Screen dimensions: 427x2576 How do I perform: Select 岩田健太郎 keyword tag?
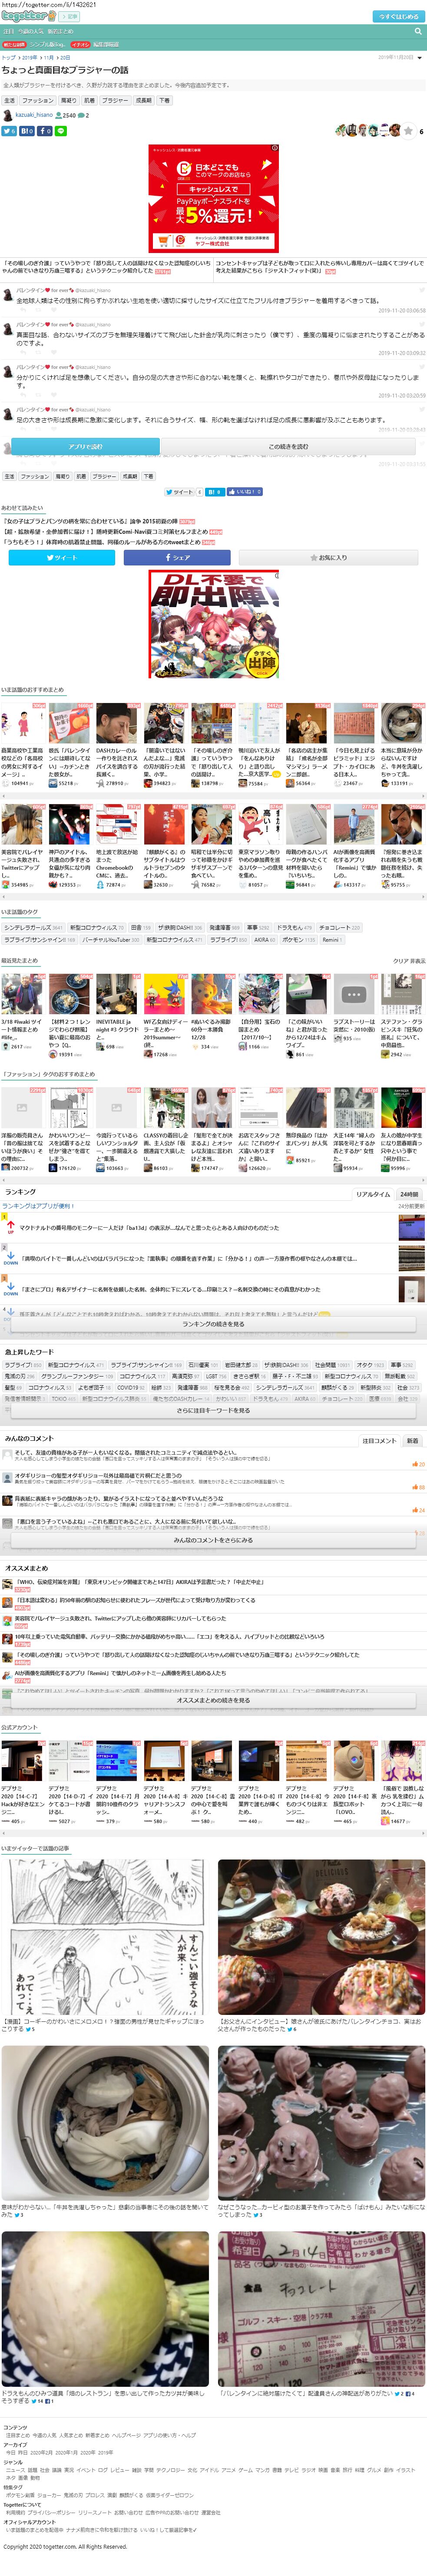point(240,1365)
